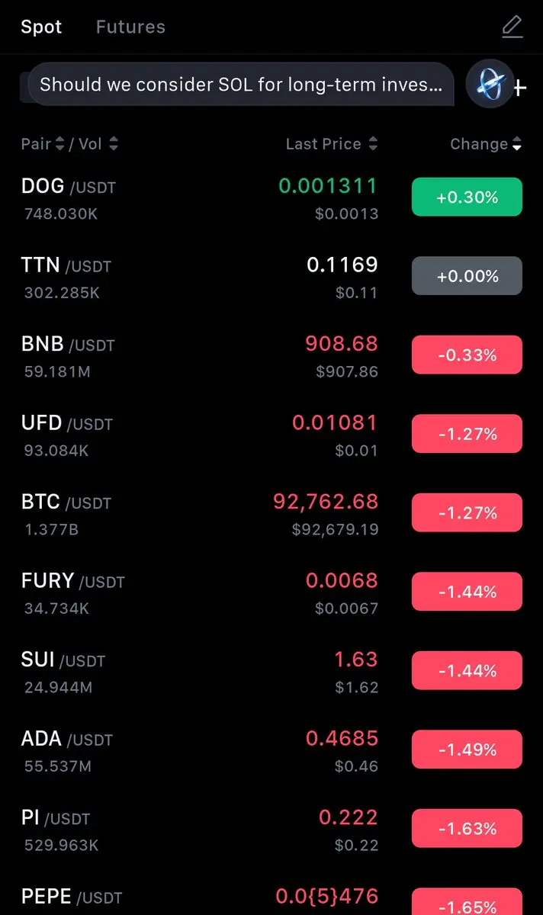This screenshot has width=543, height=915.
Task: Sort by Change percentage arrows
Action: (x=517, y=143)
